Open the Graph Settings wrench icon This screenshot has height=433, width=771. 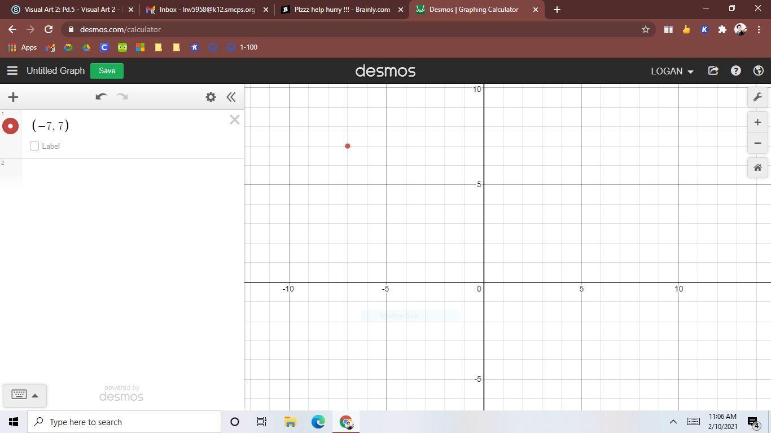[x=757, y=97]
